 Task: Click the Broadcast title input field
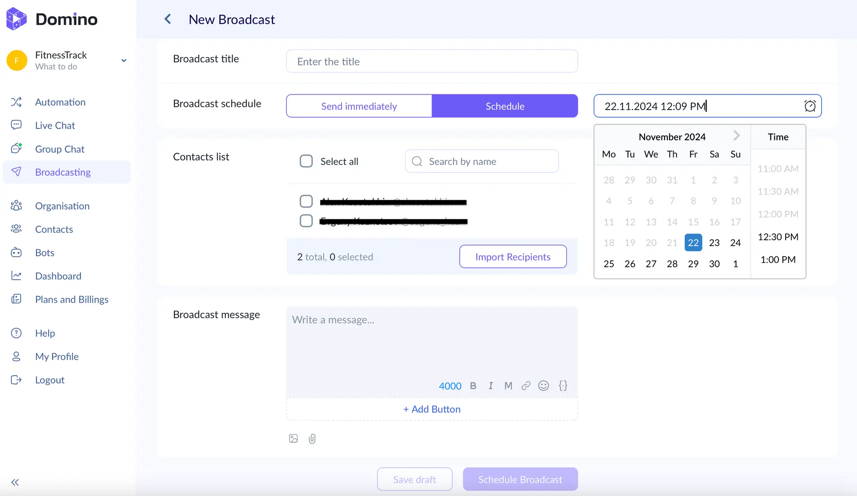point(432,61)
